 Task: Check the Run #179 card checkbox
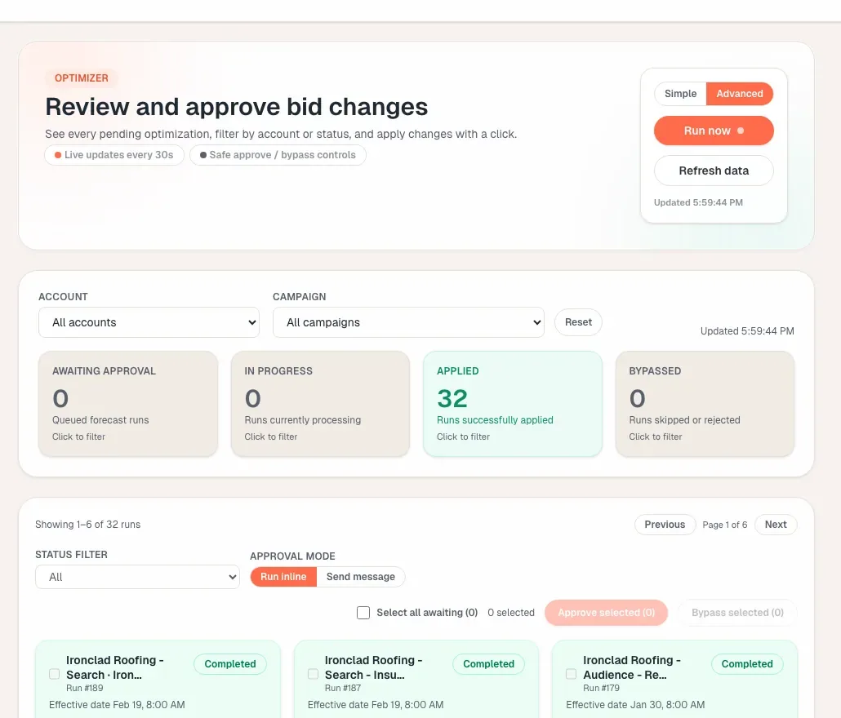[x=572, y=674]
